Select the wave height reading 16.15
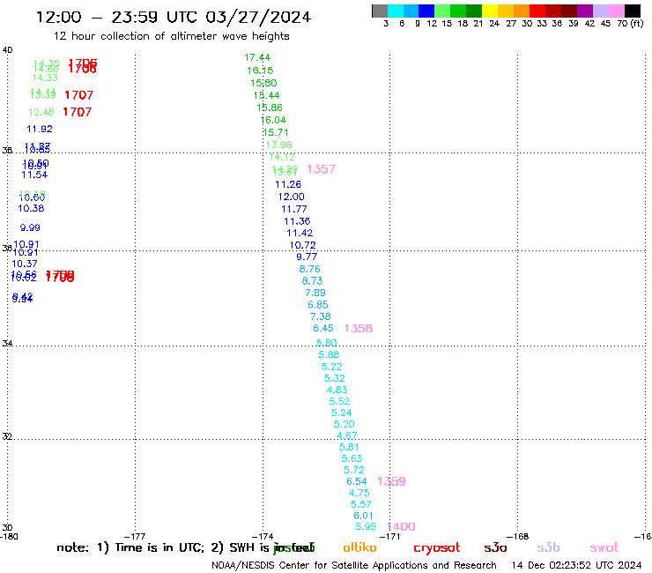Screen dimensions: 652x573 point(260,71)
